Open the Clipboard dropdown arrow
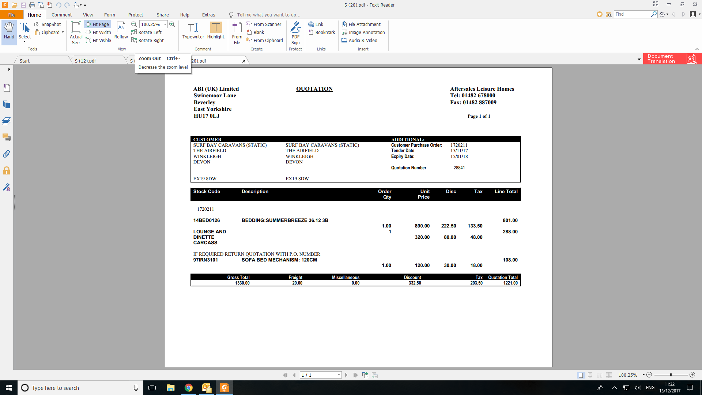 tap(63, 32)
